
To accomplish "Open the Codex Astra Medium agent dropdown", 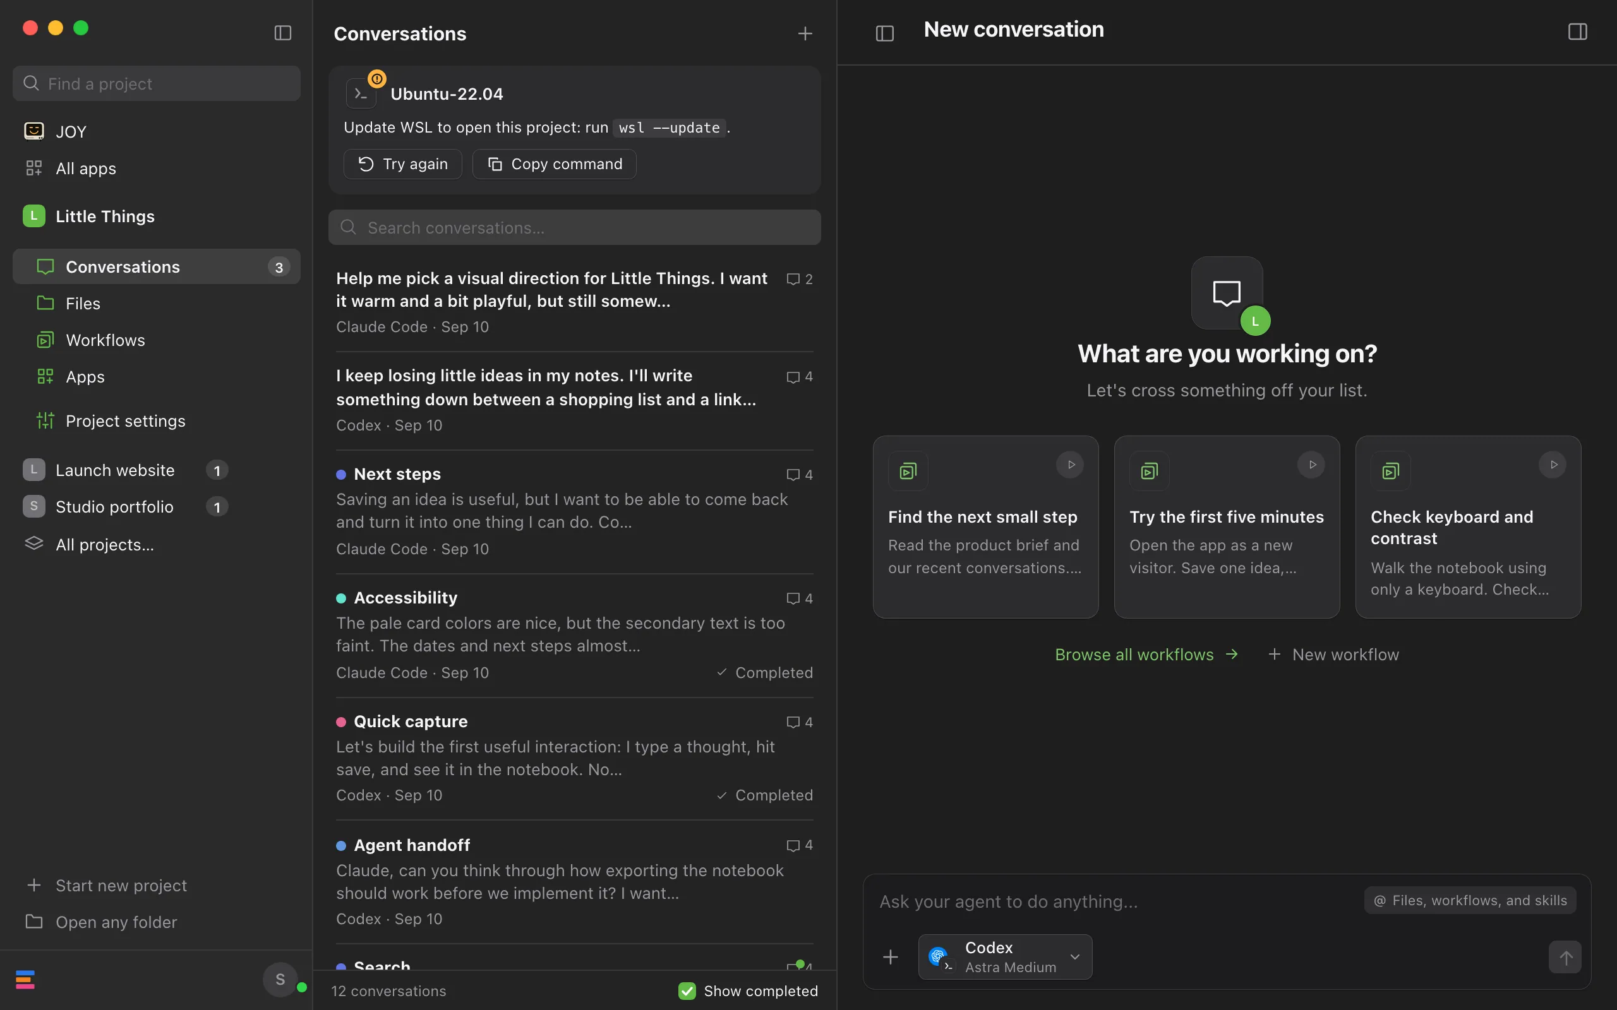I will pos(1005,956).
